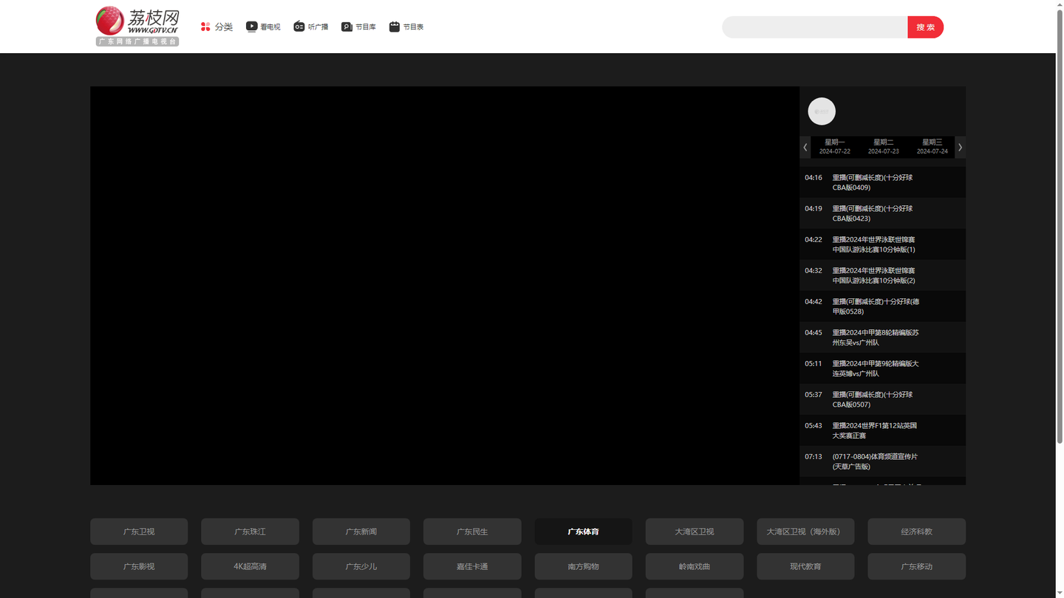Select the 05:37 CBA版0507 program
Screen dimensions: 1064x598
coord(882,399)
